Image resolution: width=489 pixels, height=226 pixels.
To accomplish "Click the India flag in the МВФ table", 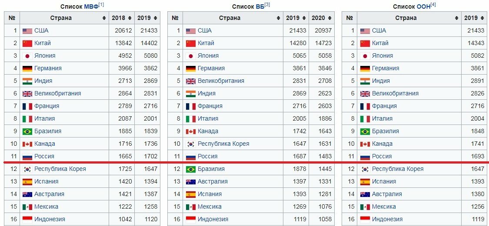I will [x=27, y=81].
